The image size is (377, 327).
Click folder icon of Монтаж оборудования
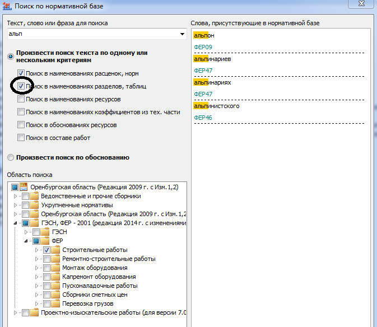(55, 268)
